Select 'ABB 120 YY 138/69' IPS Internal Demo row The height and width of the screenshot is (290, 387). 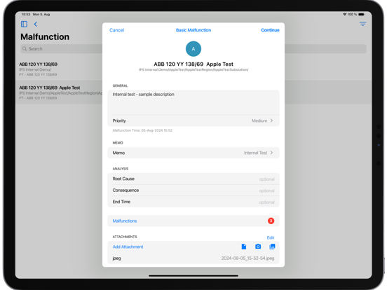[x=59, y=69]
